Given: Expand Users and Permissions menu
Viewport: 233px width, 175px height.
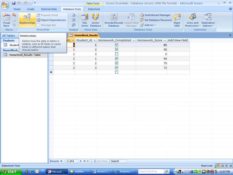Looking at the screenshot, I should 192,20.
